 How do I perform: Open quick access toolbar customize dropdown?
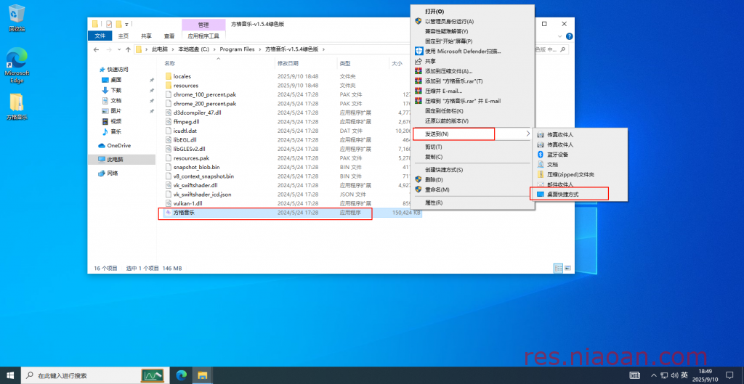click(x=126, y=24)
